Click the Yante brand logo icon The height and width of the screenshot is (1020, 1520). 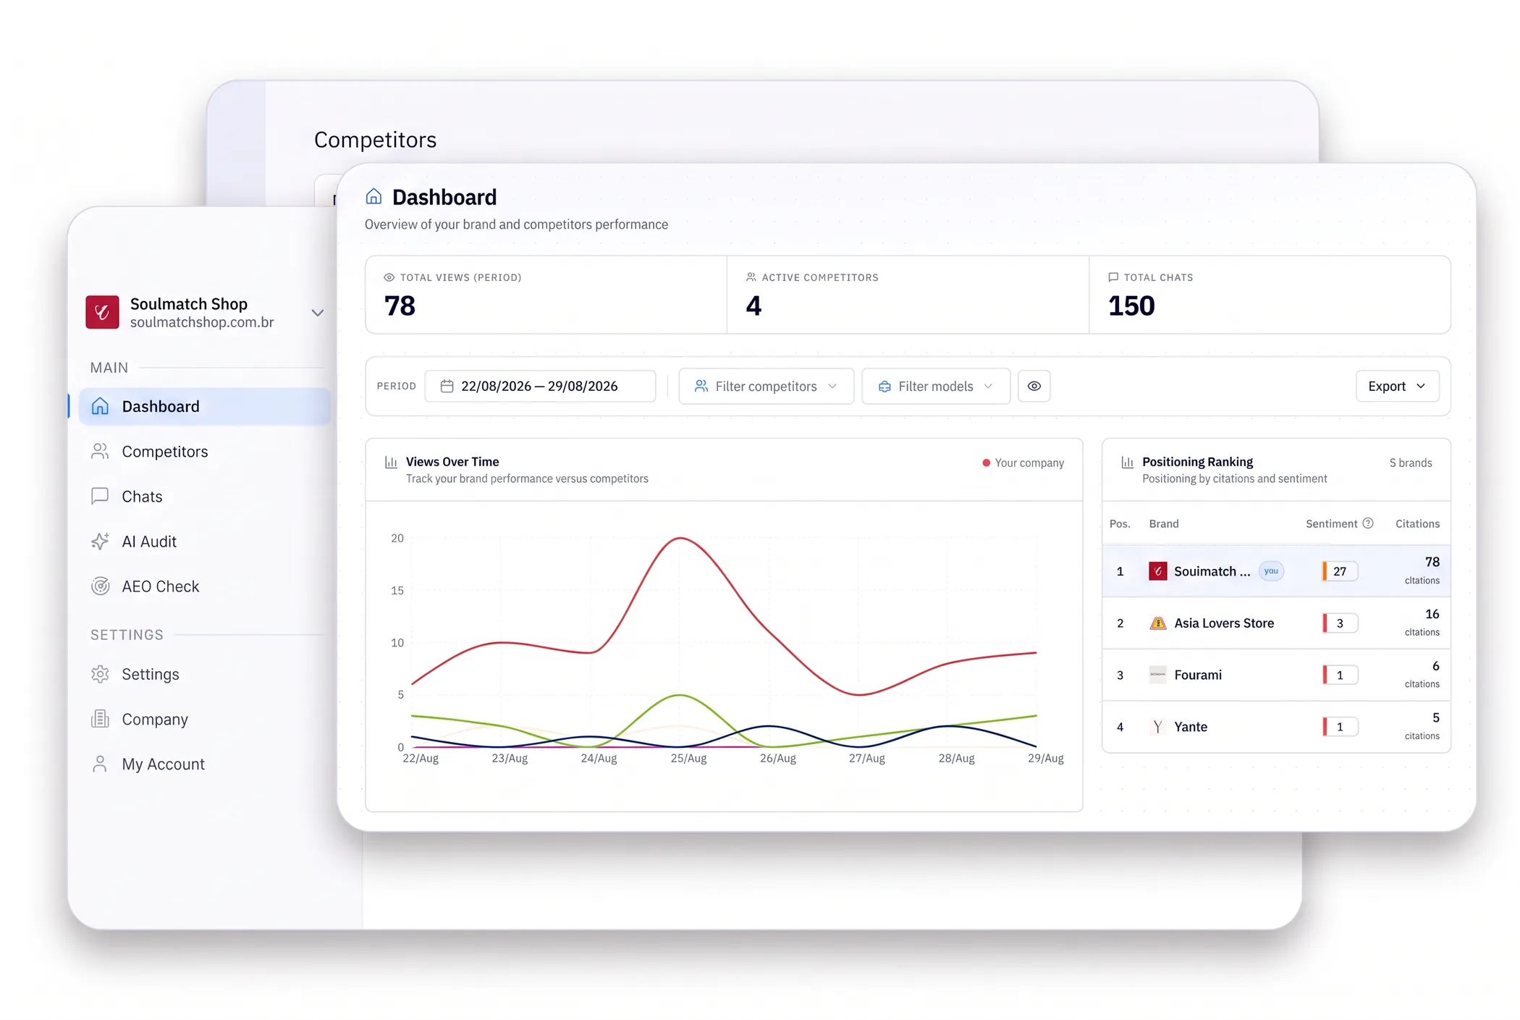click(1157, 727)
